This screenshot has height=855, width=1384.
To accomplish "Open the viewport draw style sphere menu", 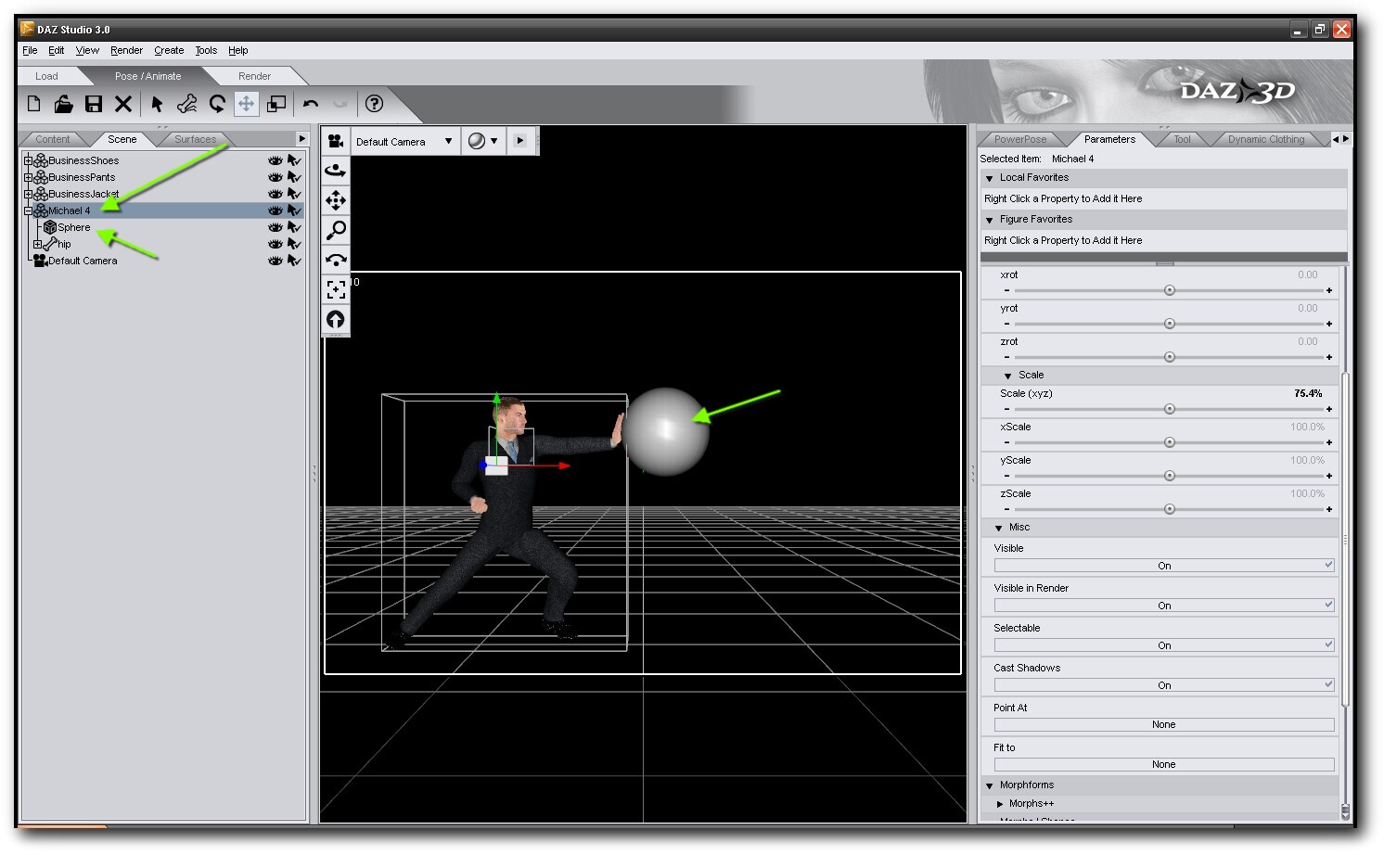I will (483, 141).
